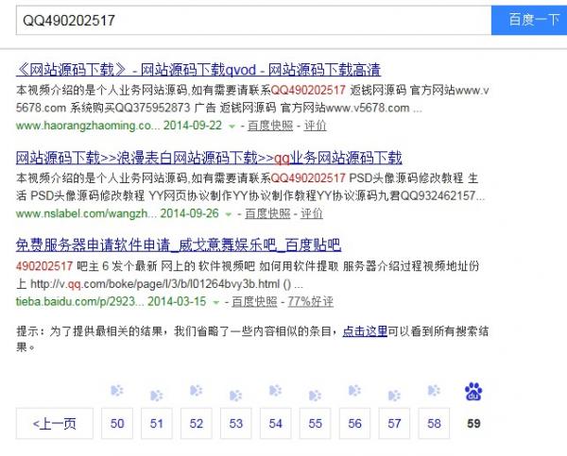Open the 77%好评 rating link
Screen dimensions: 567x456
point(310,302)
